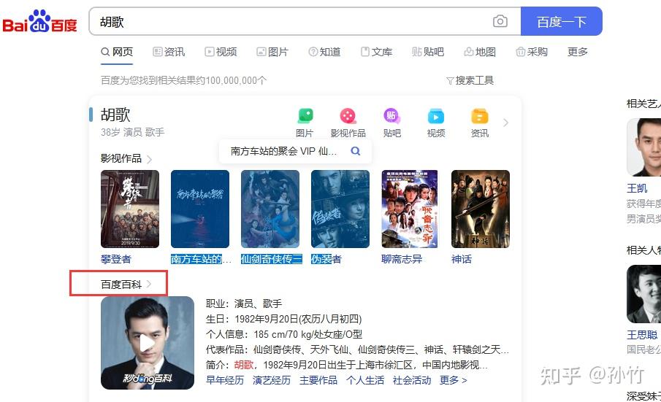661x402 pixels.
Task: Open the 百度百科 section link
Action: click(126, 284)
